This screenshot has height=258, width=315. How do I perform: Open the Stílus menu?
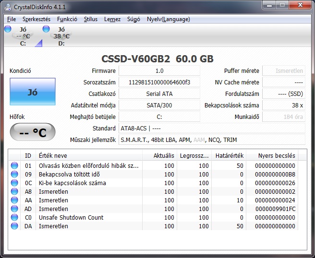pos(91,19)
